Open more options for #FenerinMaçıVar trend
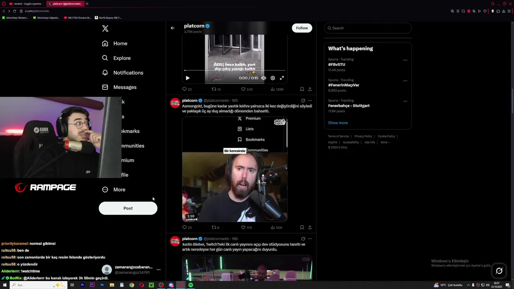Screen dimensions: 514x289 click(x=405, y=81)
